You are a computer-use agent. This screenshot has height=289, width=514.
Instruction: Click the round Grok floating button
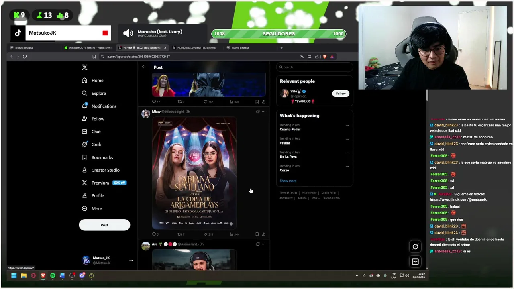click(415, 247)
